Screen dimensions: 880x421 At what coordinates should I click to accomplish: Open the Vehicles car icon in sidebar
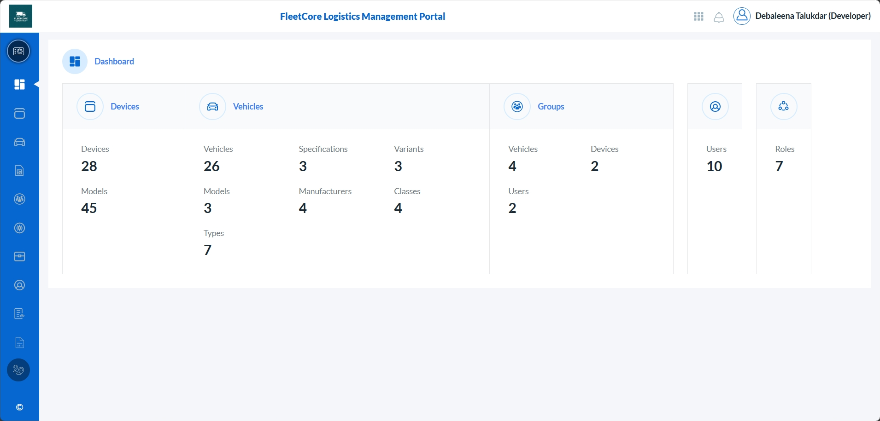coord(19,142)
